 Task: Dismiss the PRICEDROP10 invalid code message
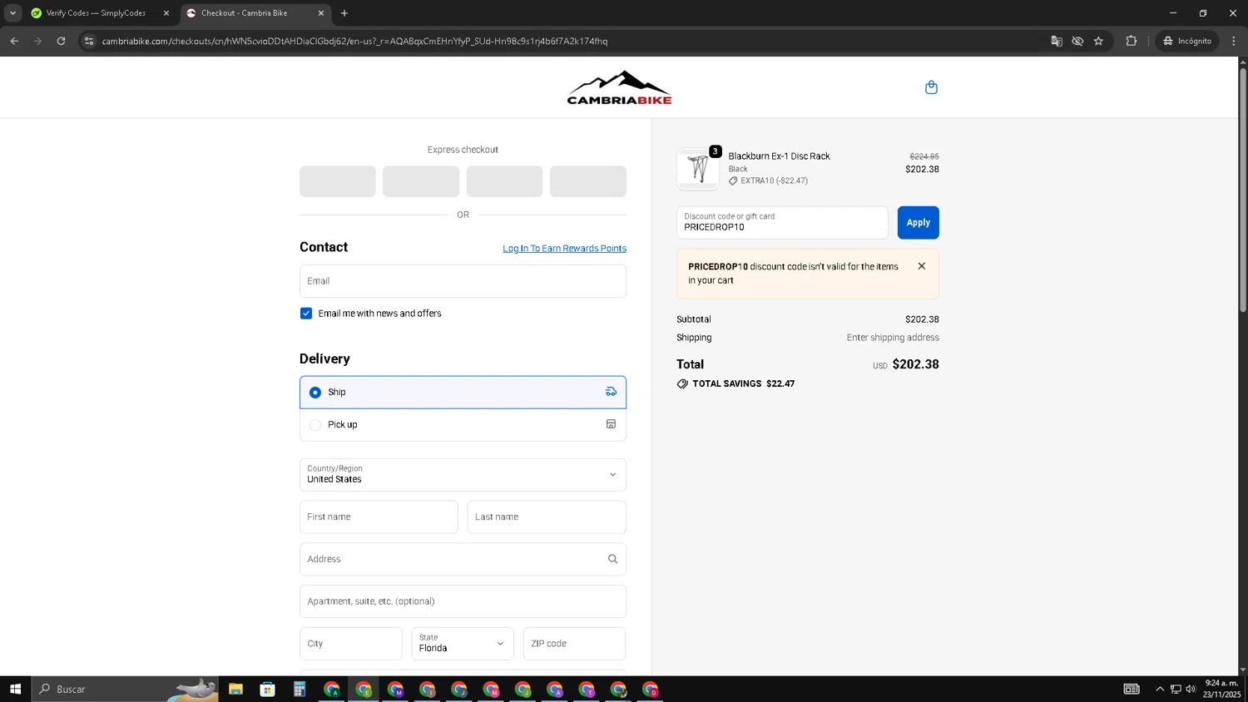coord(921,266)
